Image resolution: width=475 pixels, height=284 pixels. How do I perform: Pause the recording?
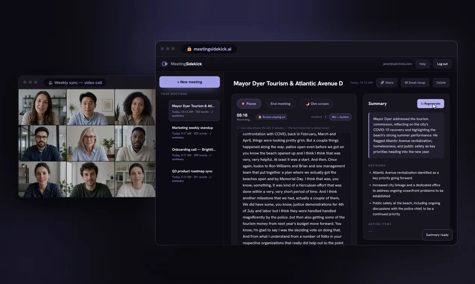coord(249,104)
